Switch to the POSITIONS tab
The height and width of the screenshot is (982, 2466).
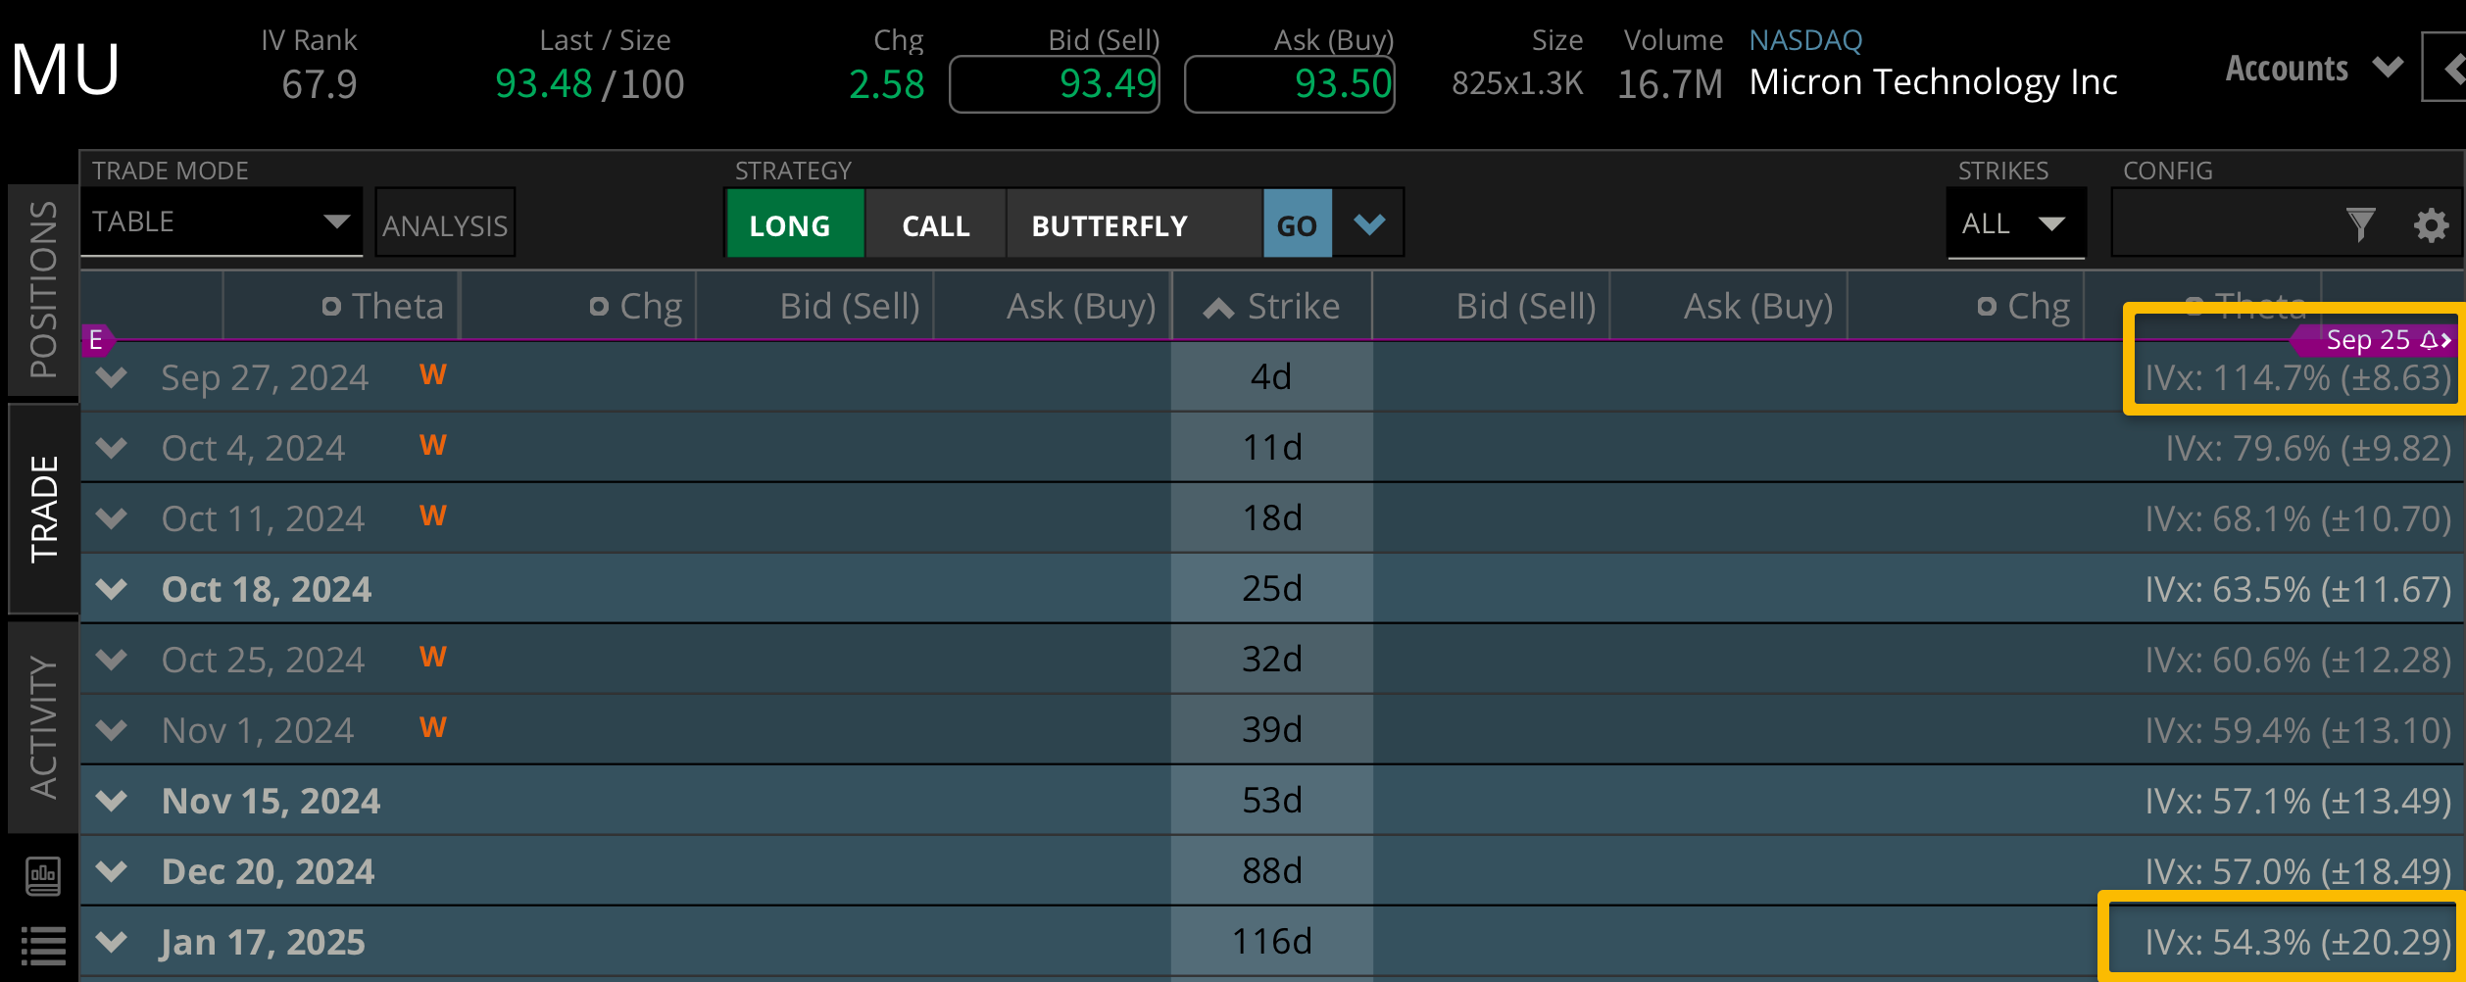43,290
